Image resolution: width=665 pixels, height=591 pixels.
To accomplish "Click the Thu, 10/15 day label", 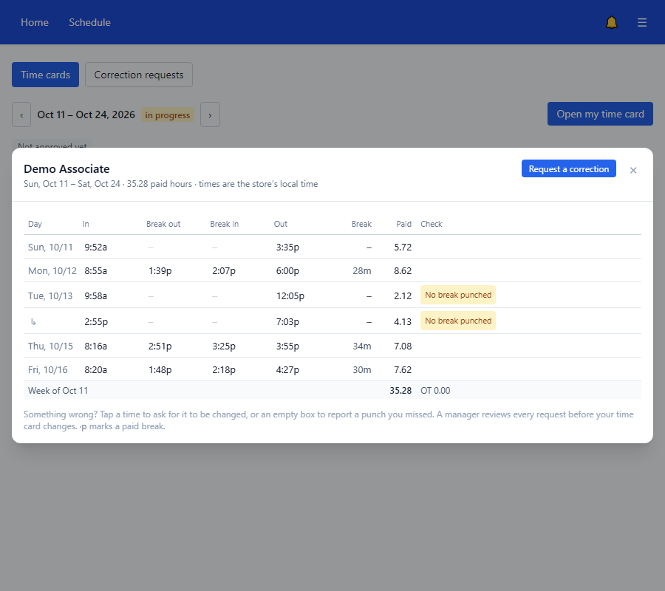I will 50,346.
